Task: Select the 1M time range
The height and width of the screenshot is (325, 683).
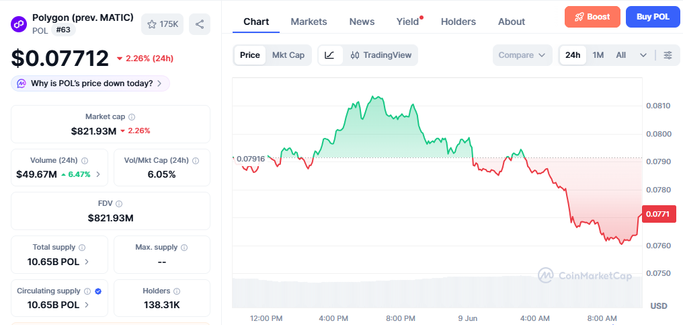Action: [598, 55]
